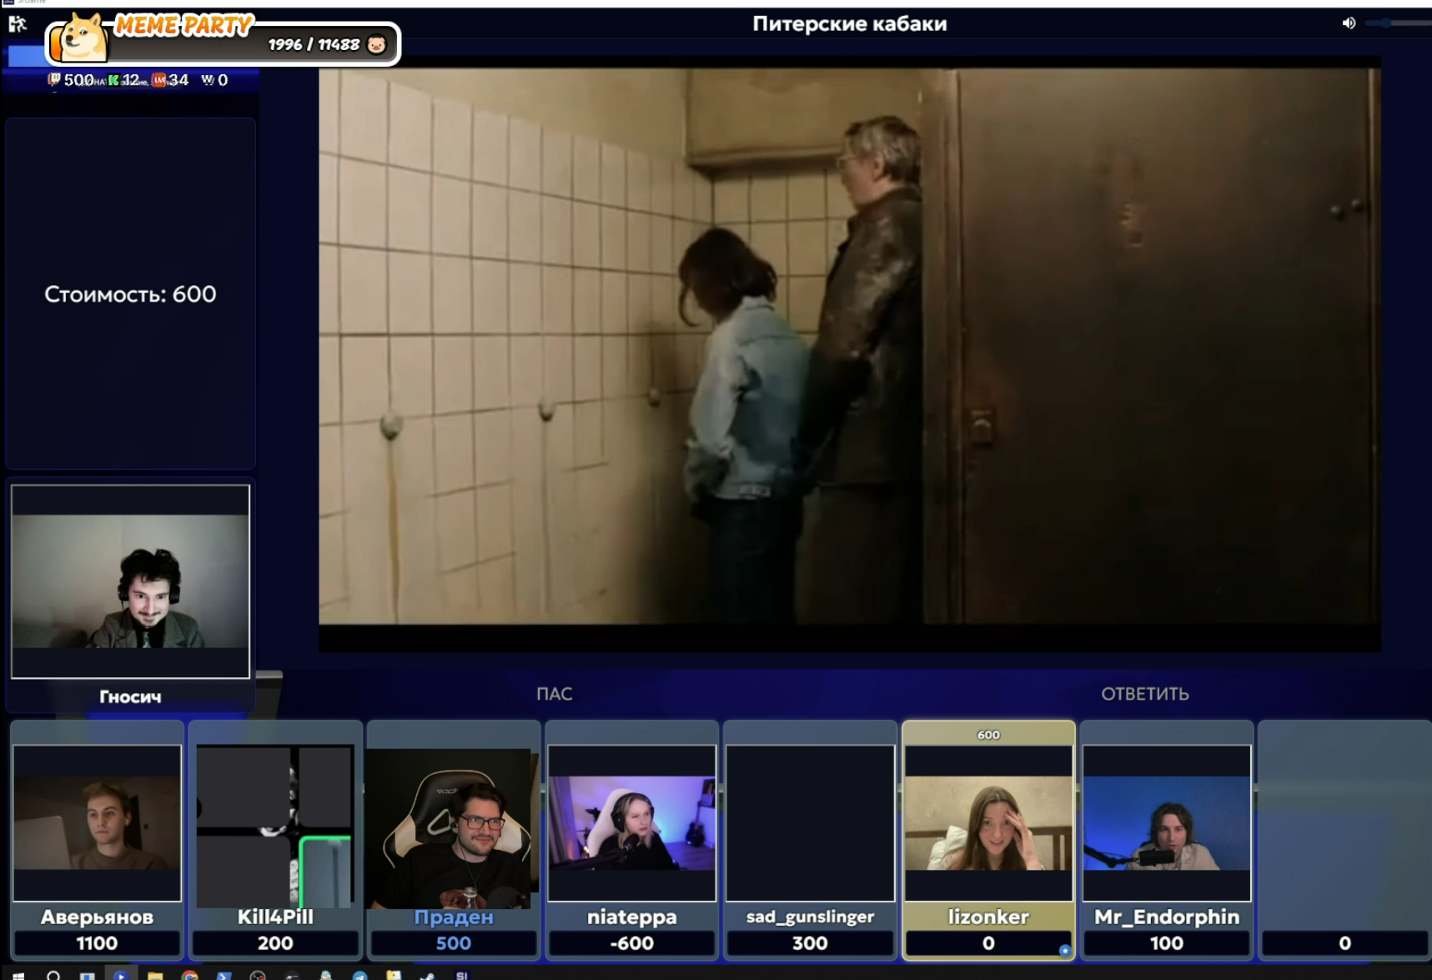Image resolution: width=1432 pixels, height=980 pixels.
Task: Click the 600 stake above lizonker
Action: (x=988, y=735)
